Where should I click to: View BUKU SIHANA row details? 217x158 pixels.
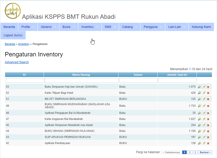pos(200,131)
